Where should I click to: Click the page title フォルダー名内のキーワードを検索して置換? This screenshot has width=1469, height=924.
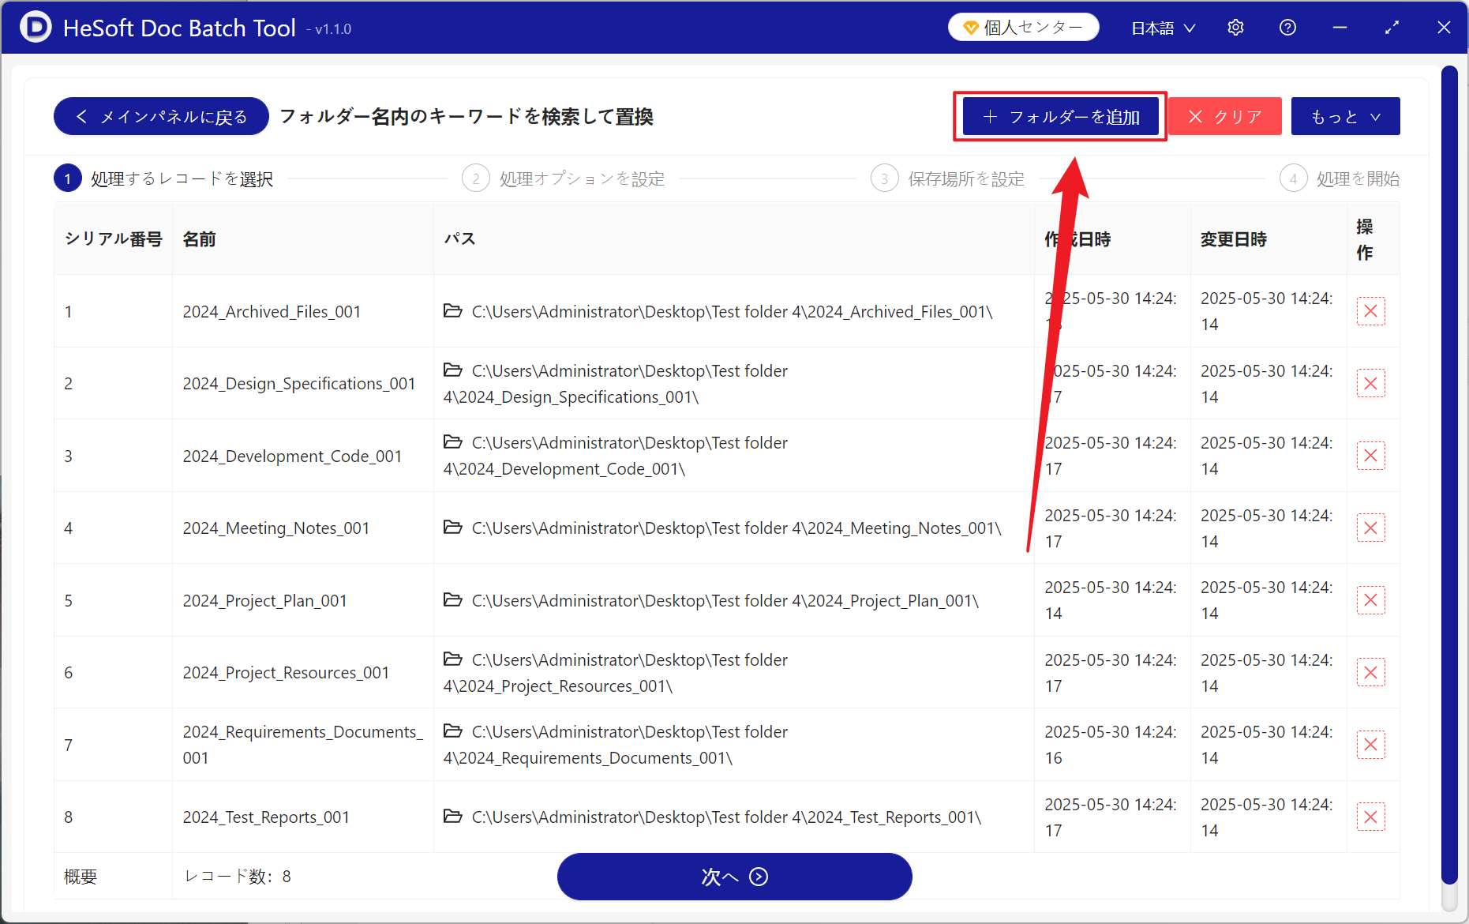coord(467,117)
